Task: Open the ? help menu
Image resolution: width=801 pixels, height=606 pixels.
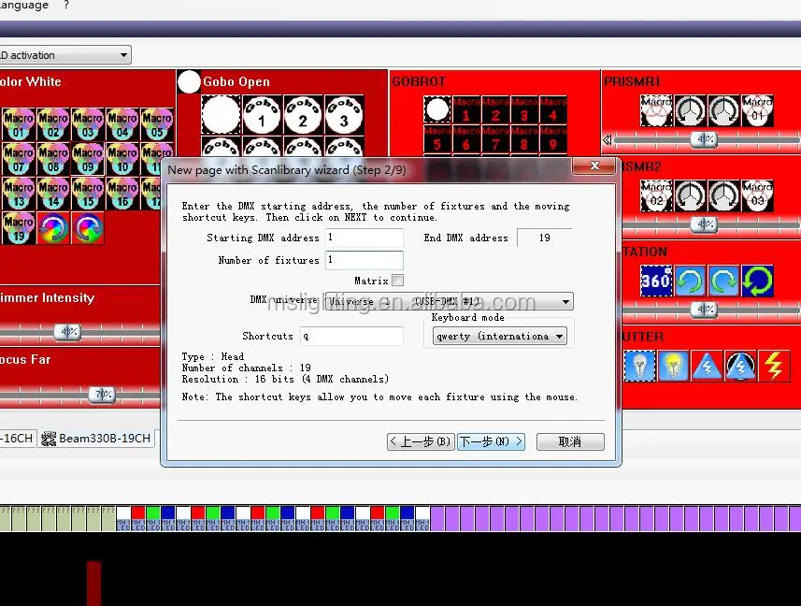Action: coord(66,6)
